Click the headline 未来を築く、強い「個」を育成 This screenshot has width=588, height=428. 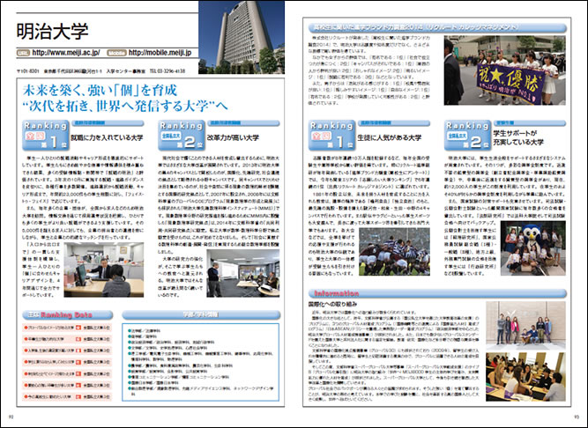click(100, 91)
